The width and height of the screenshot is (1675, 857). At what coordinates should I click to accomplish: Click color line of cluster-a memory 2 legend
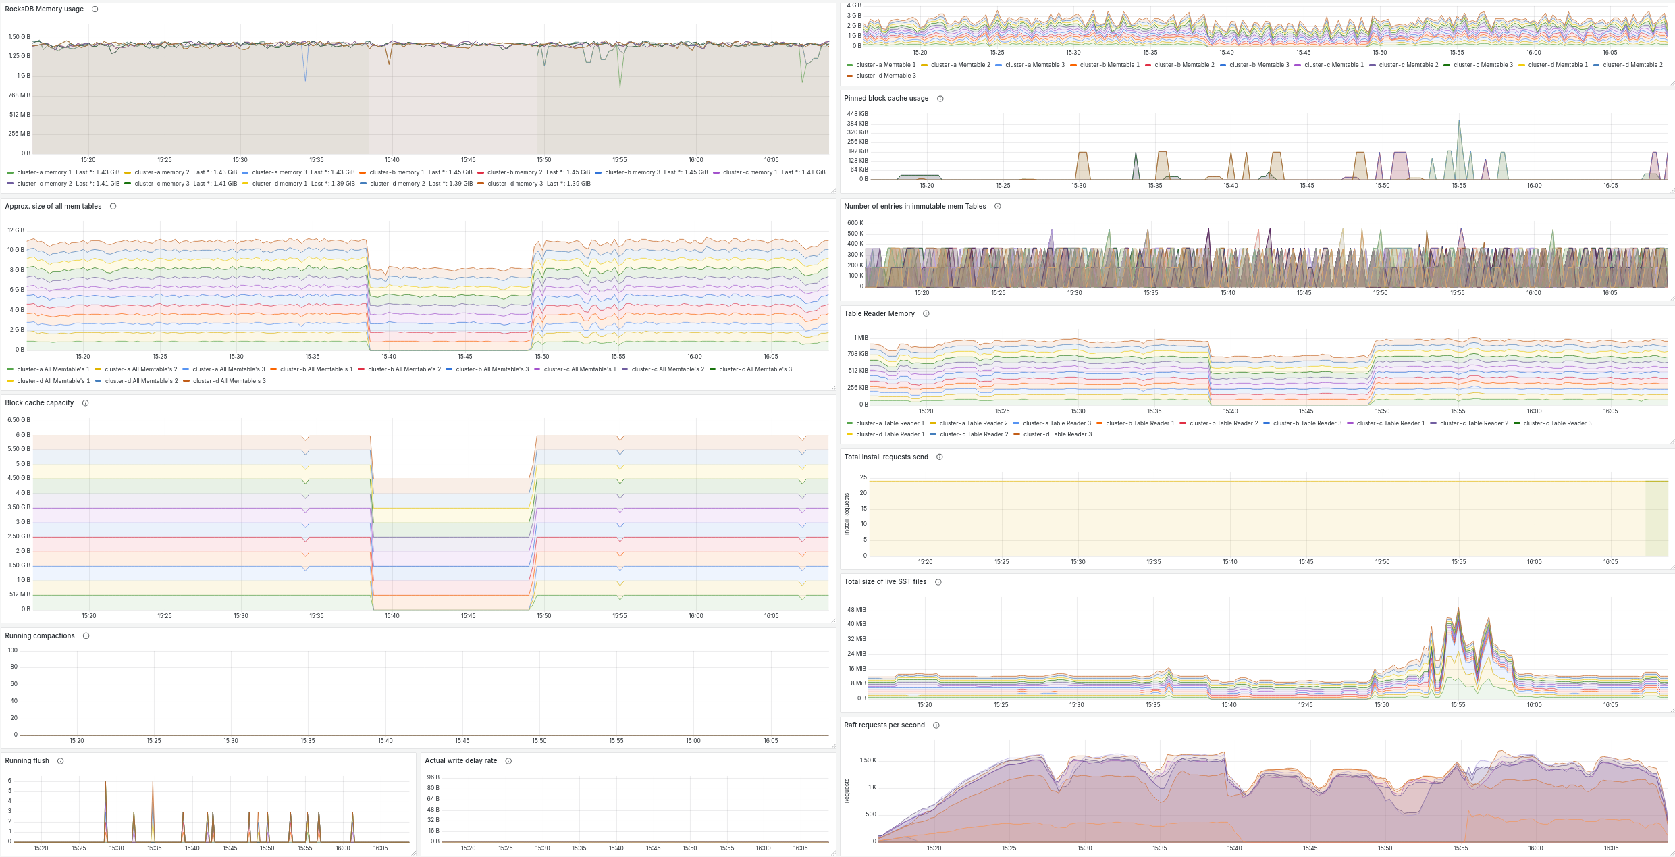(128, 172)
